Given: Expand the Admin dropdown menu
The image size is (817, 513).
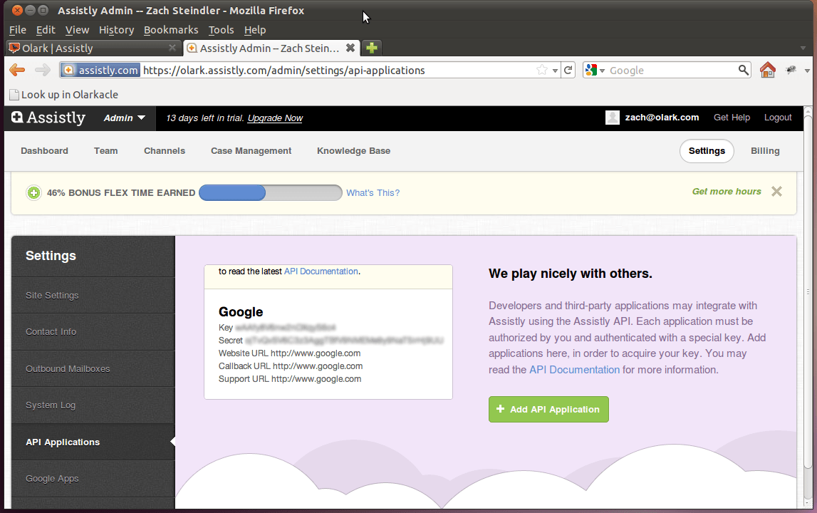Looking at the screenshot, I should click(x=125, y=118).
